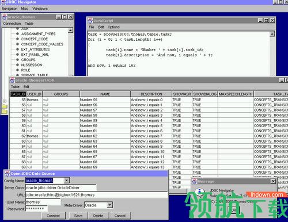This screenshot has width=288, height=222.
Task: Select NLSSESSION table in tree
Action: 32,65
